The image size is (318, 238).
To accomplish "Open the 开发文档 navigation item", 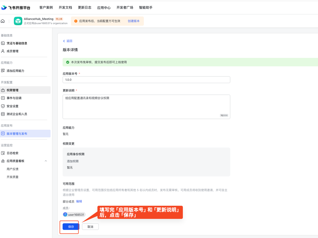I will (65, 8).
